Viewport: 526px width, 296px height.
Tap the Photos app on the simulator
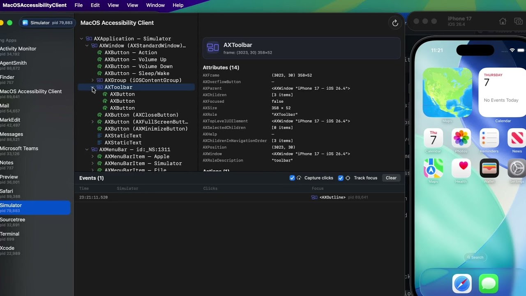click(x=461, y=138)
